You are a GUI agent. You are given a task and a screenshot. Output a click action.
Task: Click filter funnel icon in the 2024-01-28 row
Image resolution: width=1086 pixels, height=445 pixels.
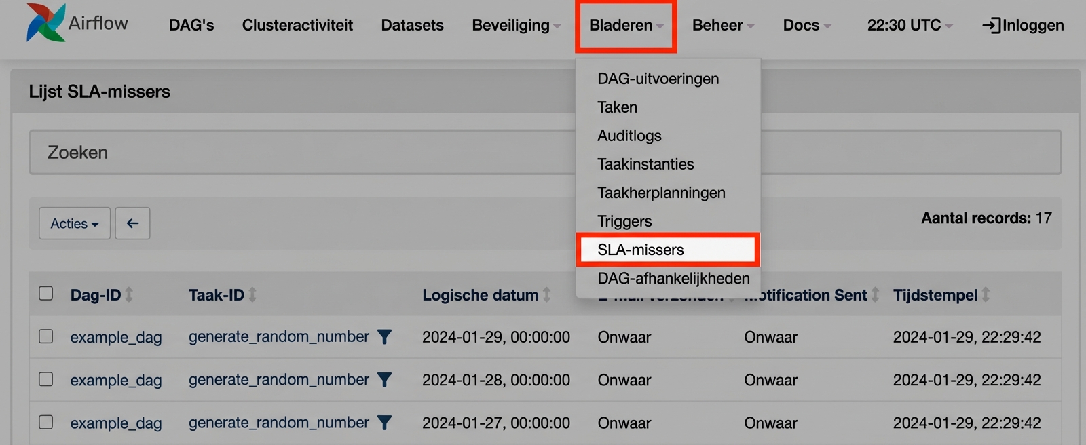(x=384, y=379)
